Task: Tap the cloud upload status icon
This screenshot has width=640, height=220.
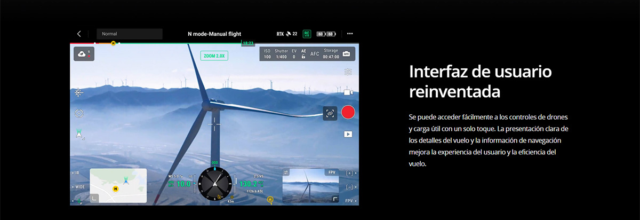Action: 84,54
